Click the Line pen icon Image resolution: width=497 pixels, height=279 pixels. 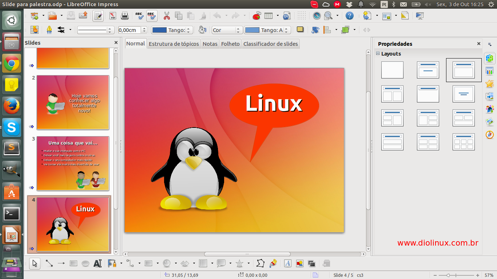[x=49, y=30]
